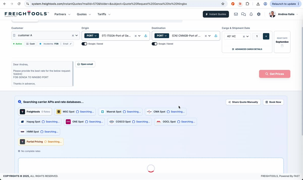The width and height of the screenshot is (303, 180).
Task: Click the Incoterms FOB tag
Action: point(49,44)
